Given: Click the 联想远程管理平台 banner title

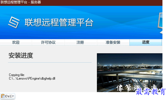Looking at the screenshot, I should 59,22.
